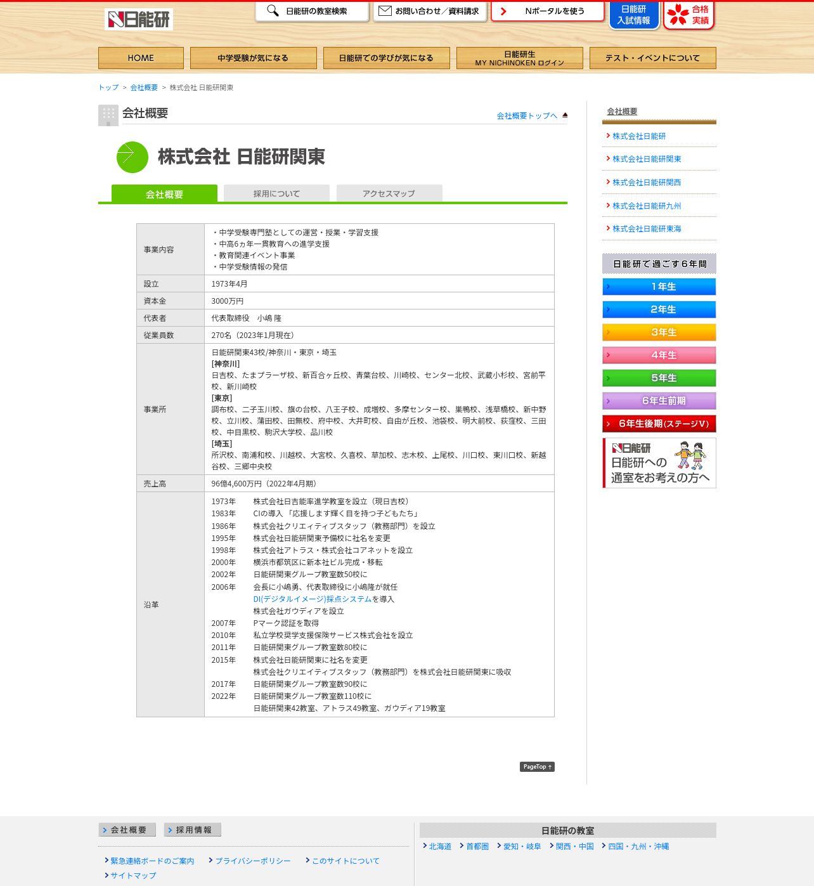Viewport: 814px width, 886px height.
Task: Click the cherry blossom 合格実績 icon
Action: coord(678,15)
